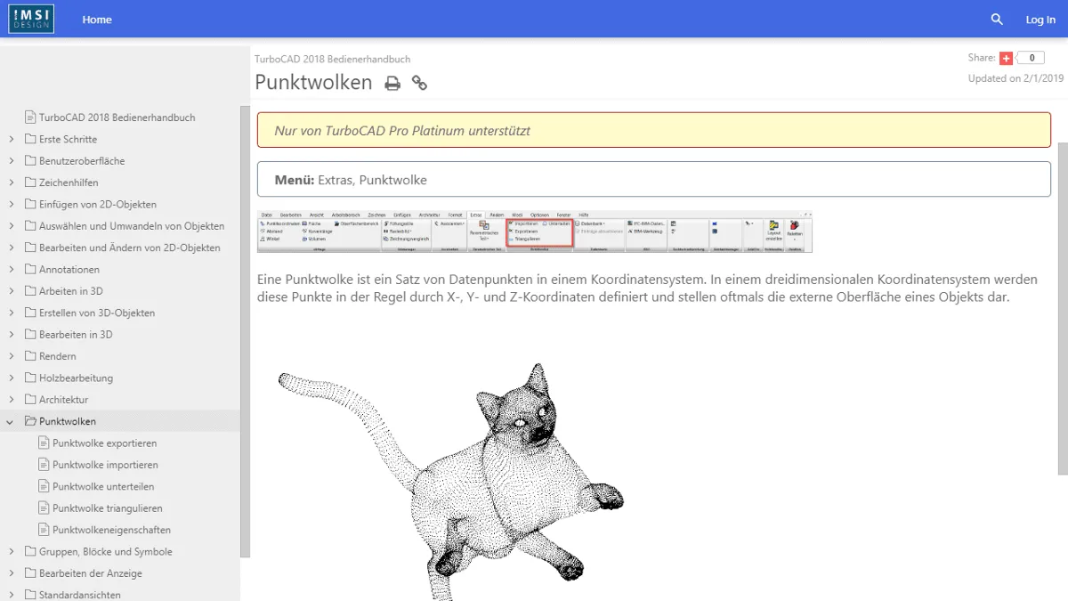Click the Log In link

(1040, 20)
